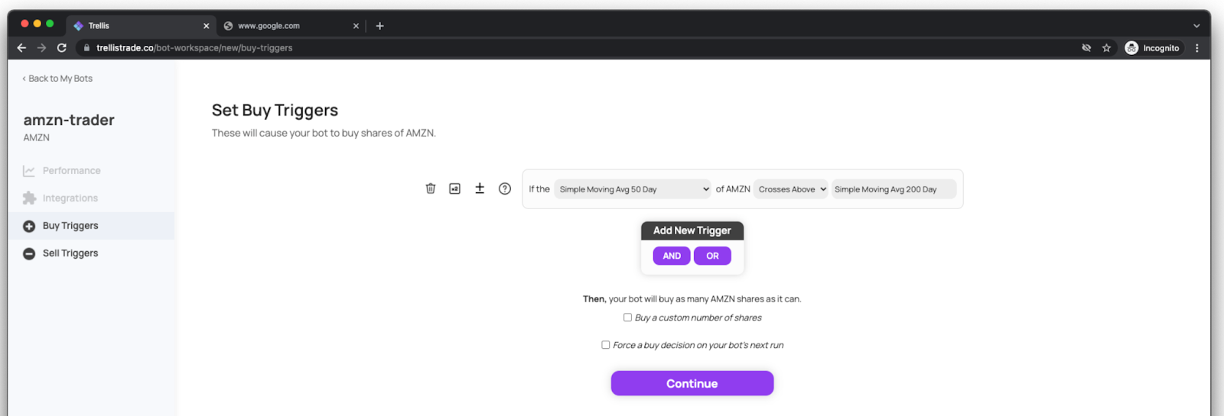This screenshot has height=416, width=1224.
Task: Click the plus-minus icon next to the trigger
Action: click(x=480, y=189)
